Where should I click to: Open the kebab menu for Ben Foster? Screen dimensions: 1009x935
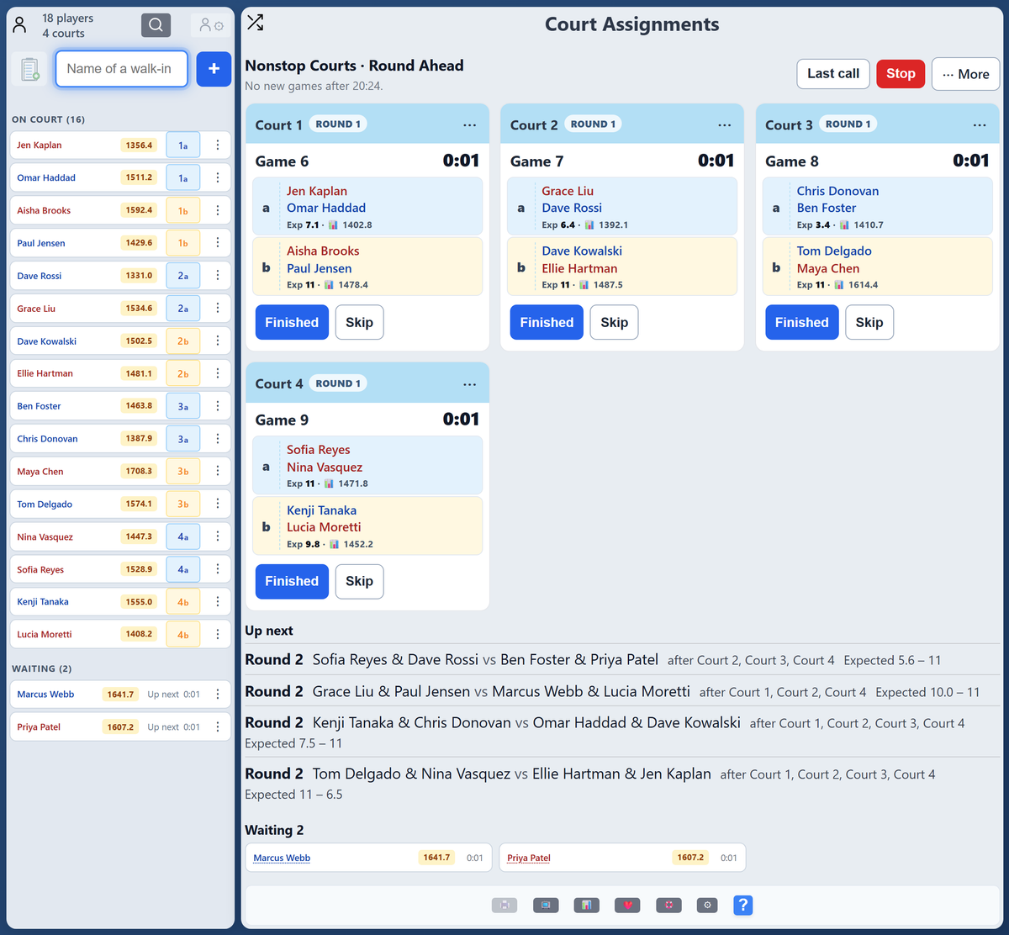(218, 405)
